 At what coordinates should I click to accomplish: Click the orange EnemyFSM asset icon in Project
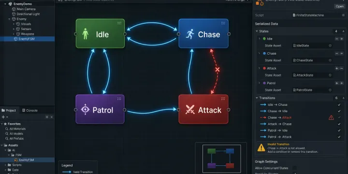16,160
